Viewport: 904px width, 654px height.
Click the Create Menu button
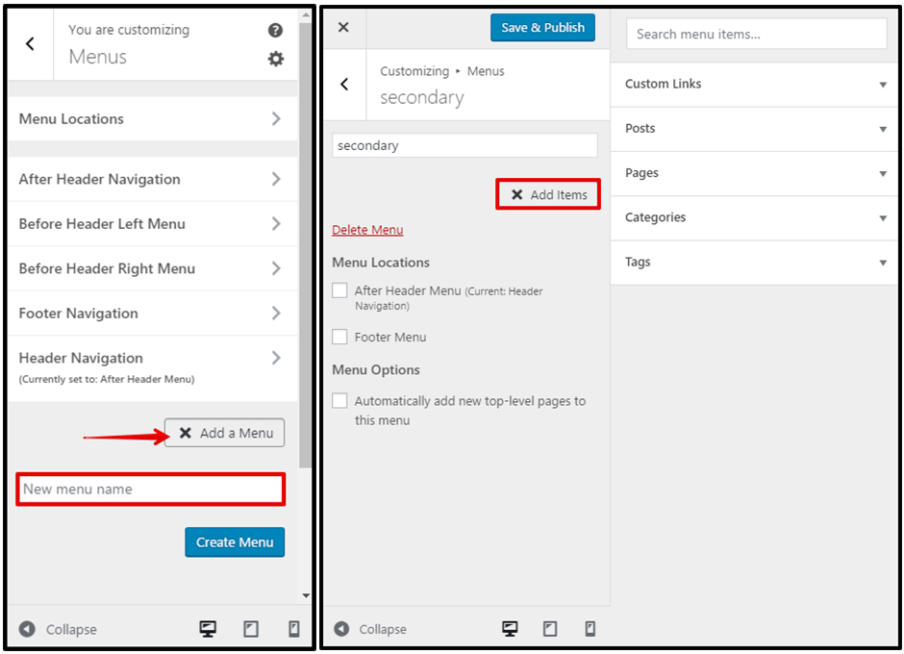(235, 542)
